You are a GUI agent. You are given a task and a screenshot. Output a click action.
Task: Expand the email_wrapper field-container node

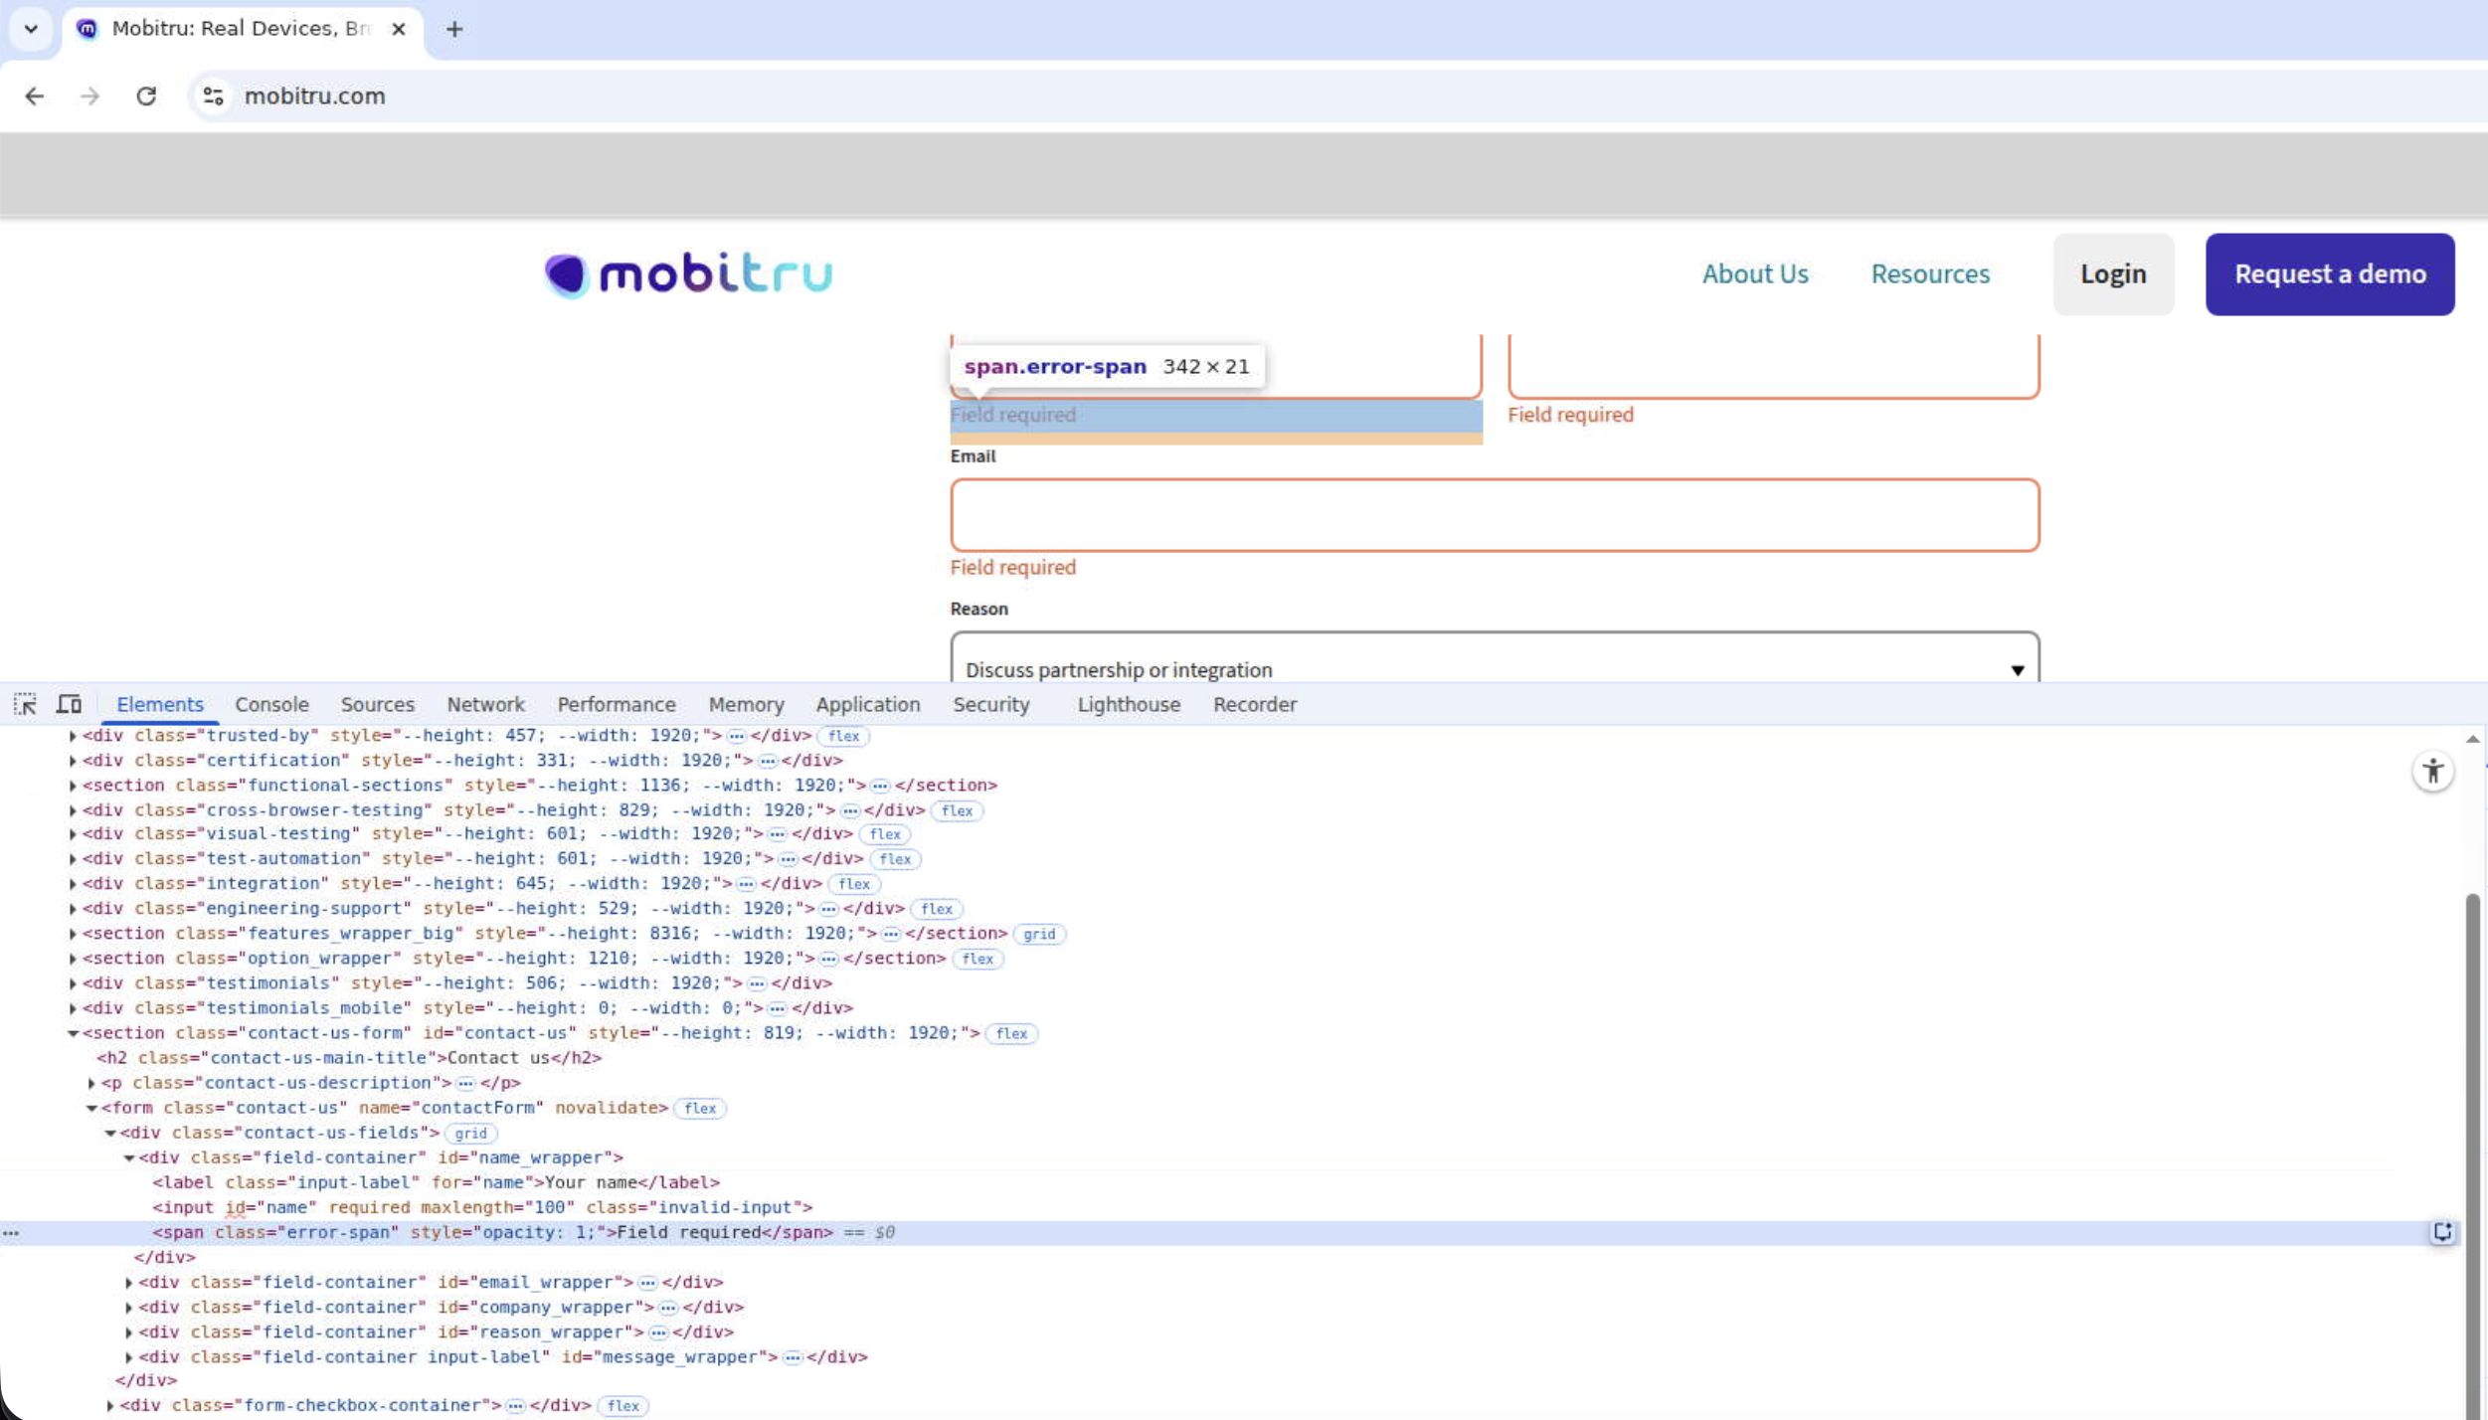pos(129,1283)
